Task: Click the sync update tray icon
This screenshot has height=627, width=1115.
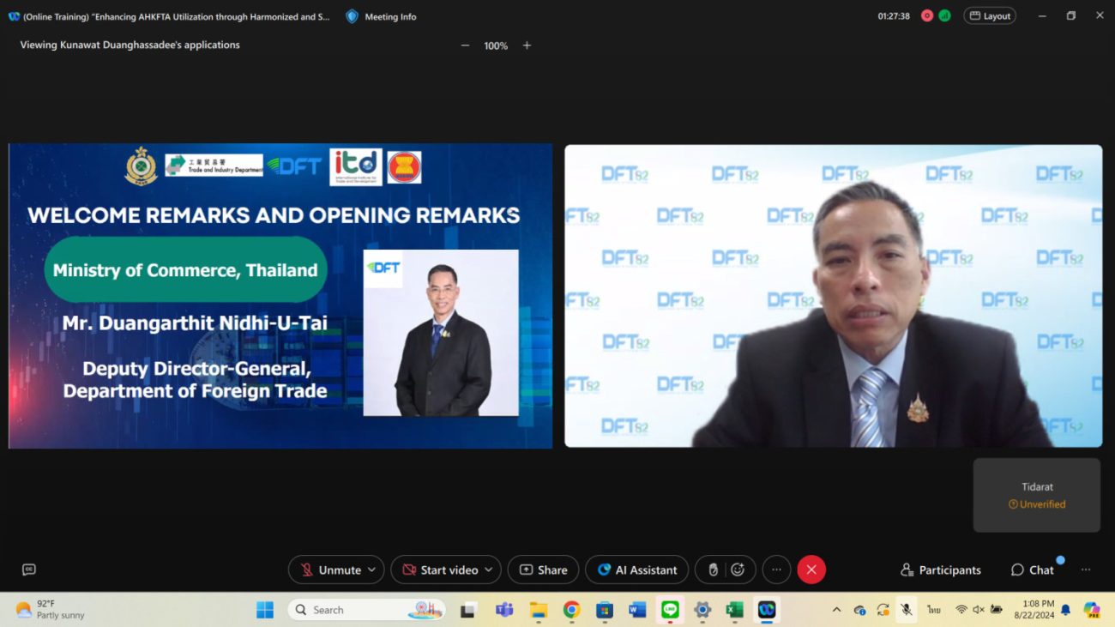Action: [883, 610]
